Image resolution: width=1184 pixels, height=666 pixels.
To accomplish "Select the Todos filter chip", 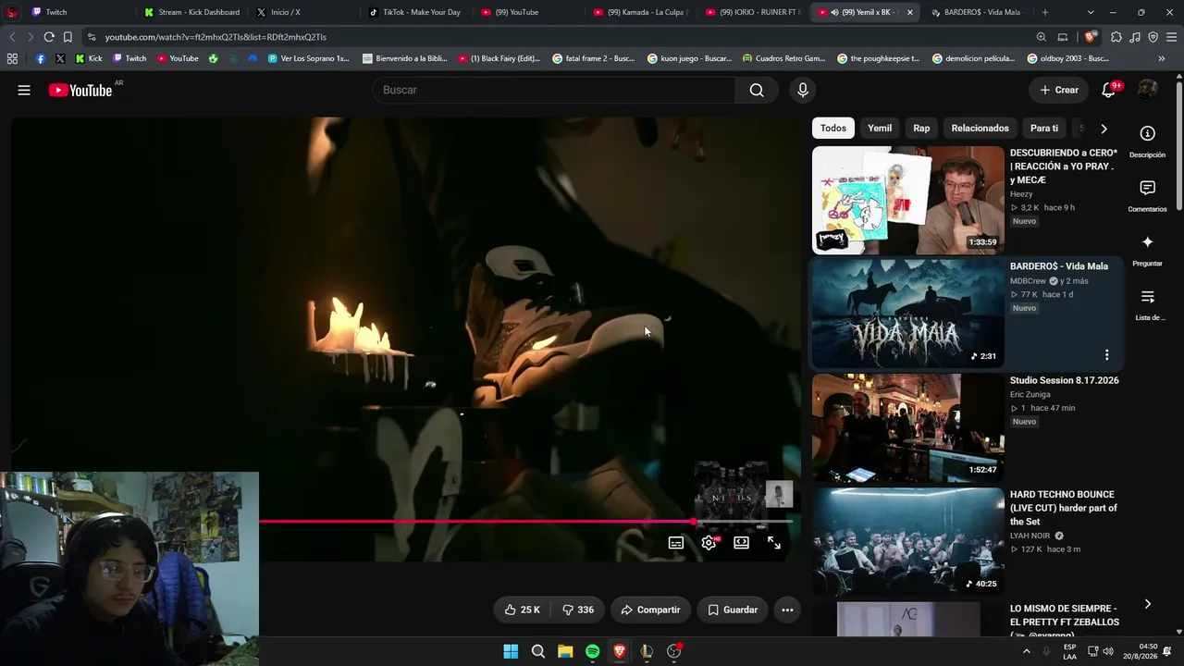I will coord(833,129).
